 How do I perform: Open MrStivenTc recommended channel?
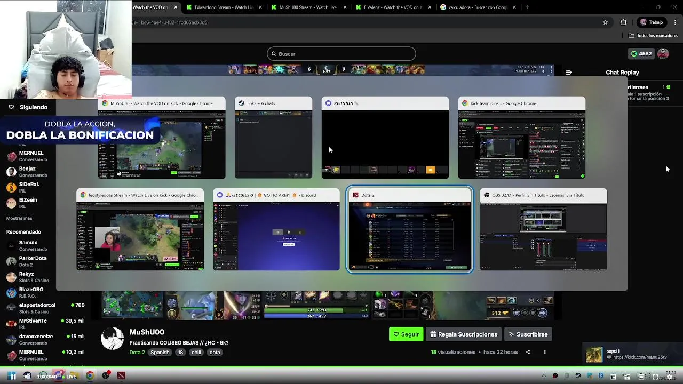tap(45, 324)
